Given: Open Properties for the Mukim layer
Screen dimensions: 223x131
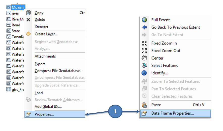Looking at the screenshot, I should [44, 114].
